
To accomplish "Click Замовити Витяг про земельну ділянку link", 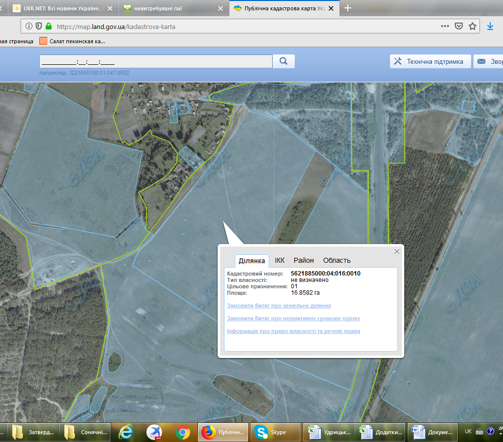I will click(x=279, y=305).
